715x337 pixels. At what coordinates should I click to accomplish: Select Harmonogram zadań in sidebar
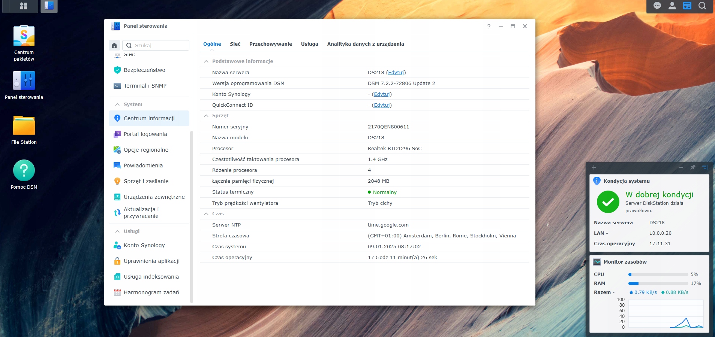(x=151, y=292)
